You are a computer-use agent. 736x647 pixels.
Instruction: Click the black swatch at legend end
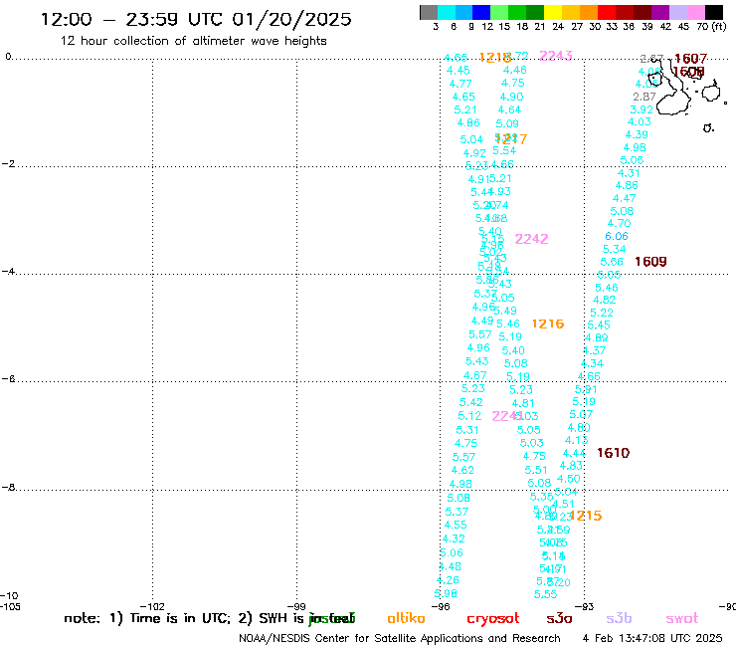click(714, 12)
